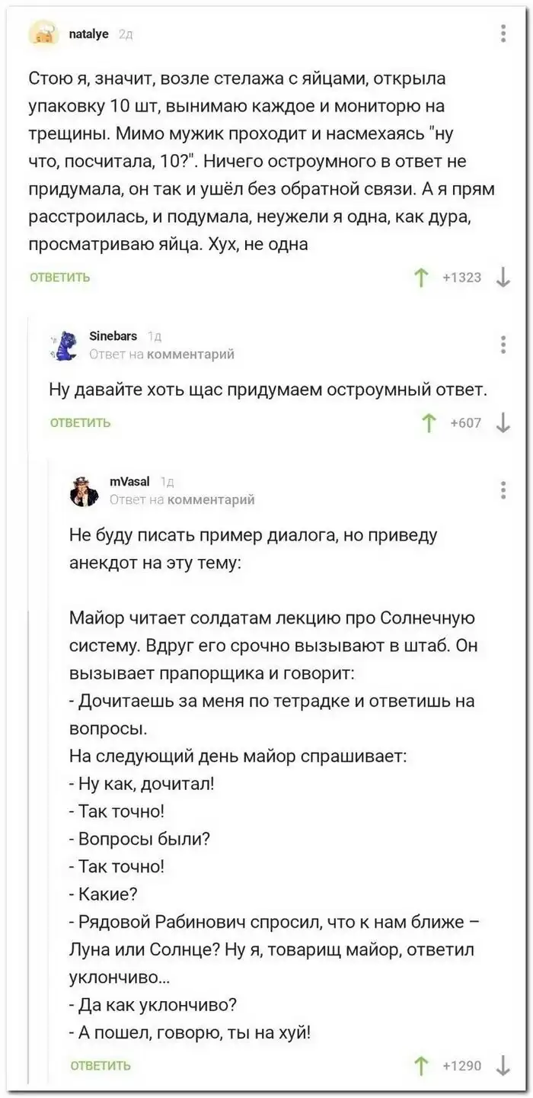
Task: Upvote mVasal's anecdote comment
Action: tap(418, 1065)
